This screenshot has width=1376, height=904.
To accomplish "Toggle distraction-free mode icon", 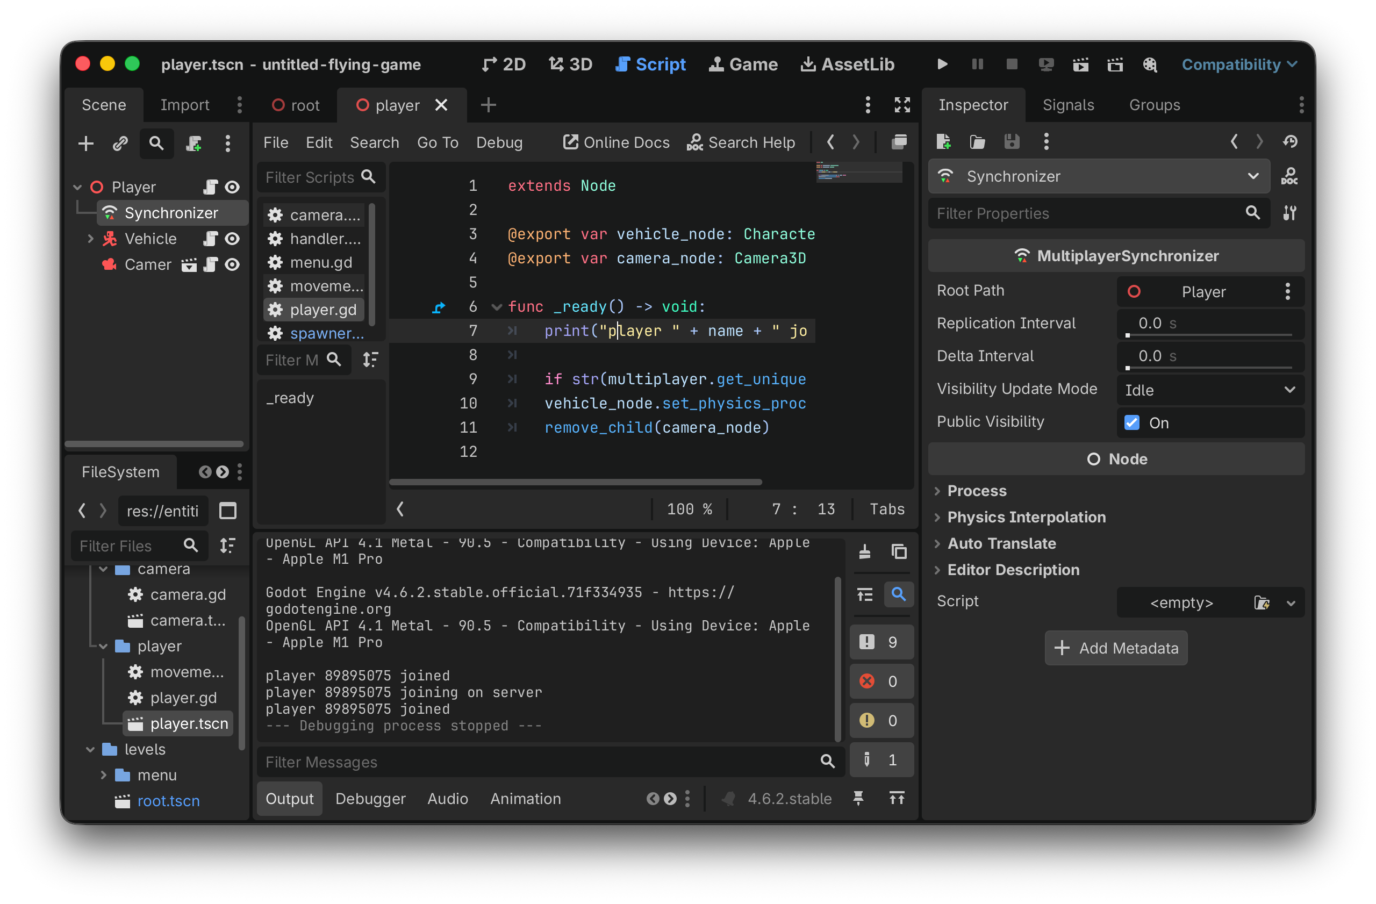I will pos(902,105).
